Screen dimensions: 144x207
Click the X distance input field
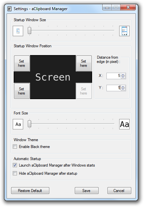click(114, 76)
